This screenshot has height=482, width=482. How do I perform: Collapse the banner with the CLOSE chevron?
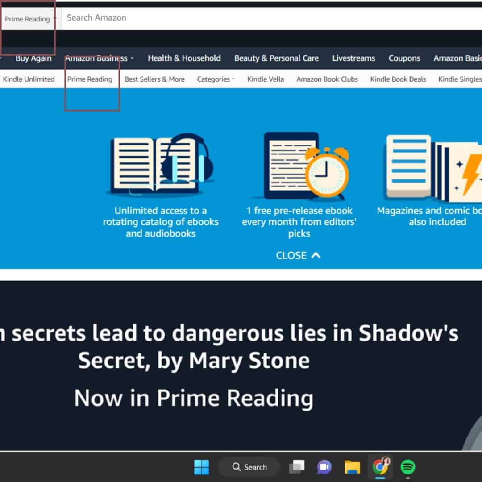tap(298, 255)
